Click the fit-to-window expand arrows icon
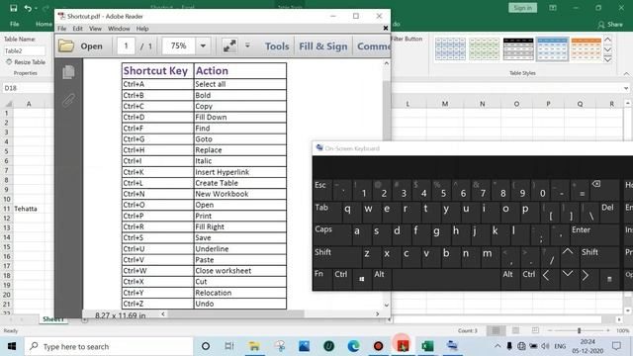The height and width of the screenshot is (356, 633). point(229,46)
